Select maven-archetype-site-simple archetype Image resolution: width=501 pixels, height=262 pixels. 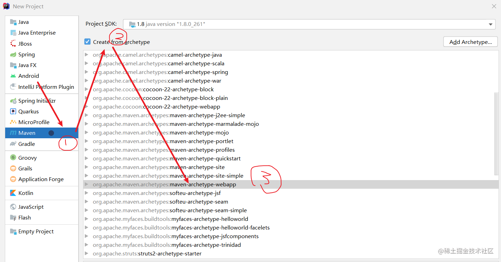click(168, 176)
